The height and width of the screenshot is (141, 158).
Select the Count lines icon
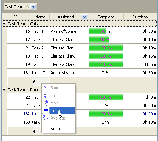click(46, 110)
